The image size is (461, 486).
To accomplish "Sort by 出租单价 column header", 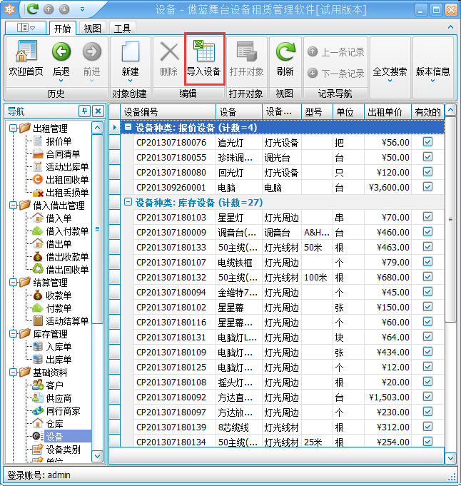I will (387, 111).
